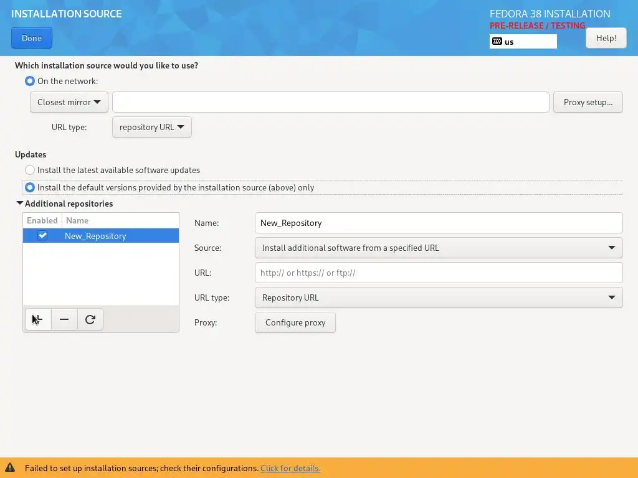Screen dimensions: 638x478
Task: Click the keyboard layout icon next to us
Action: (x=497, y=41)
